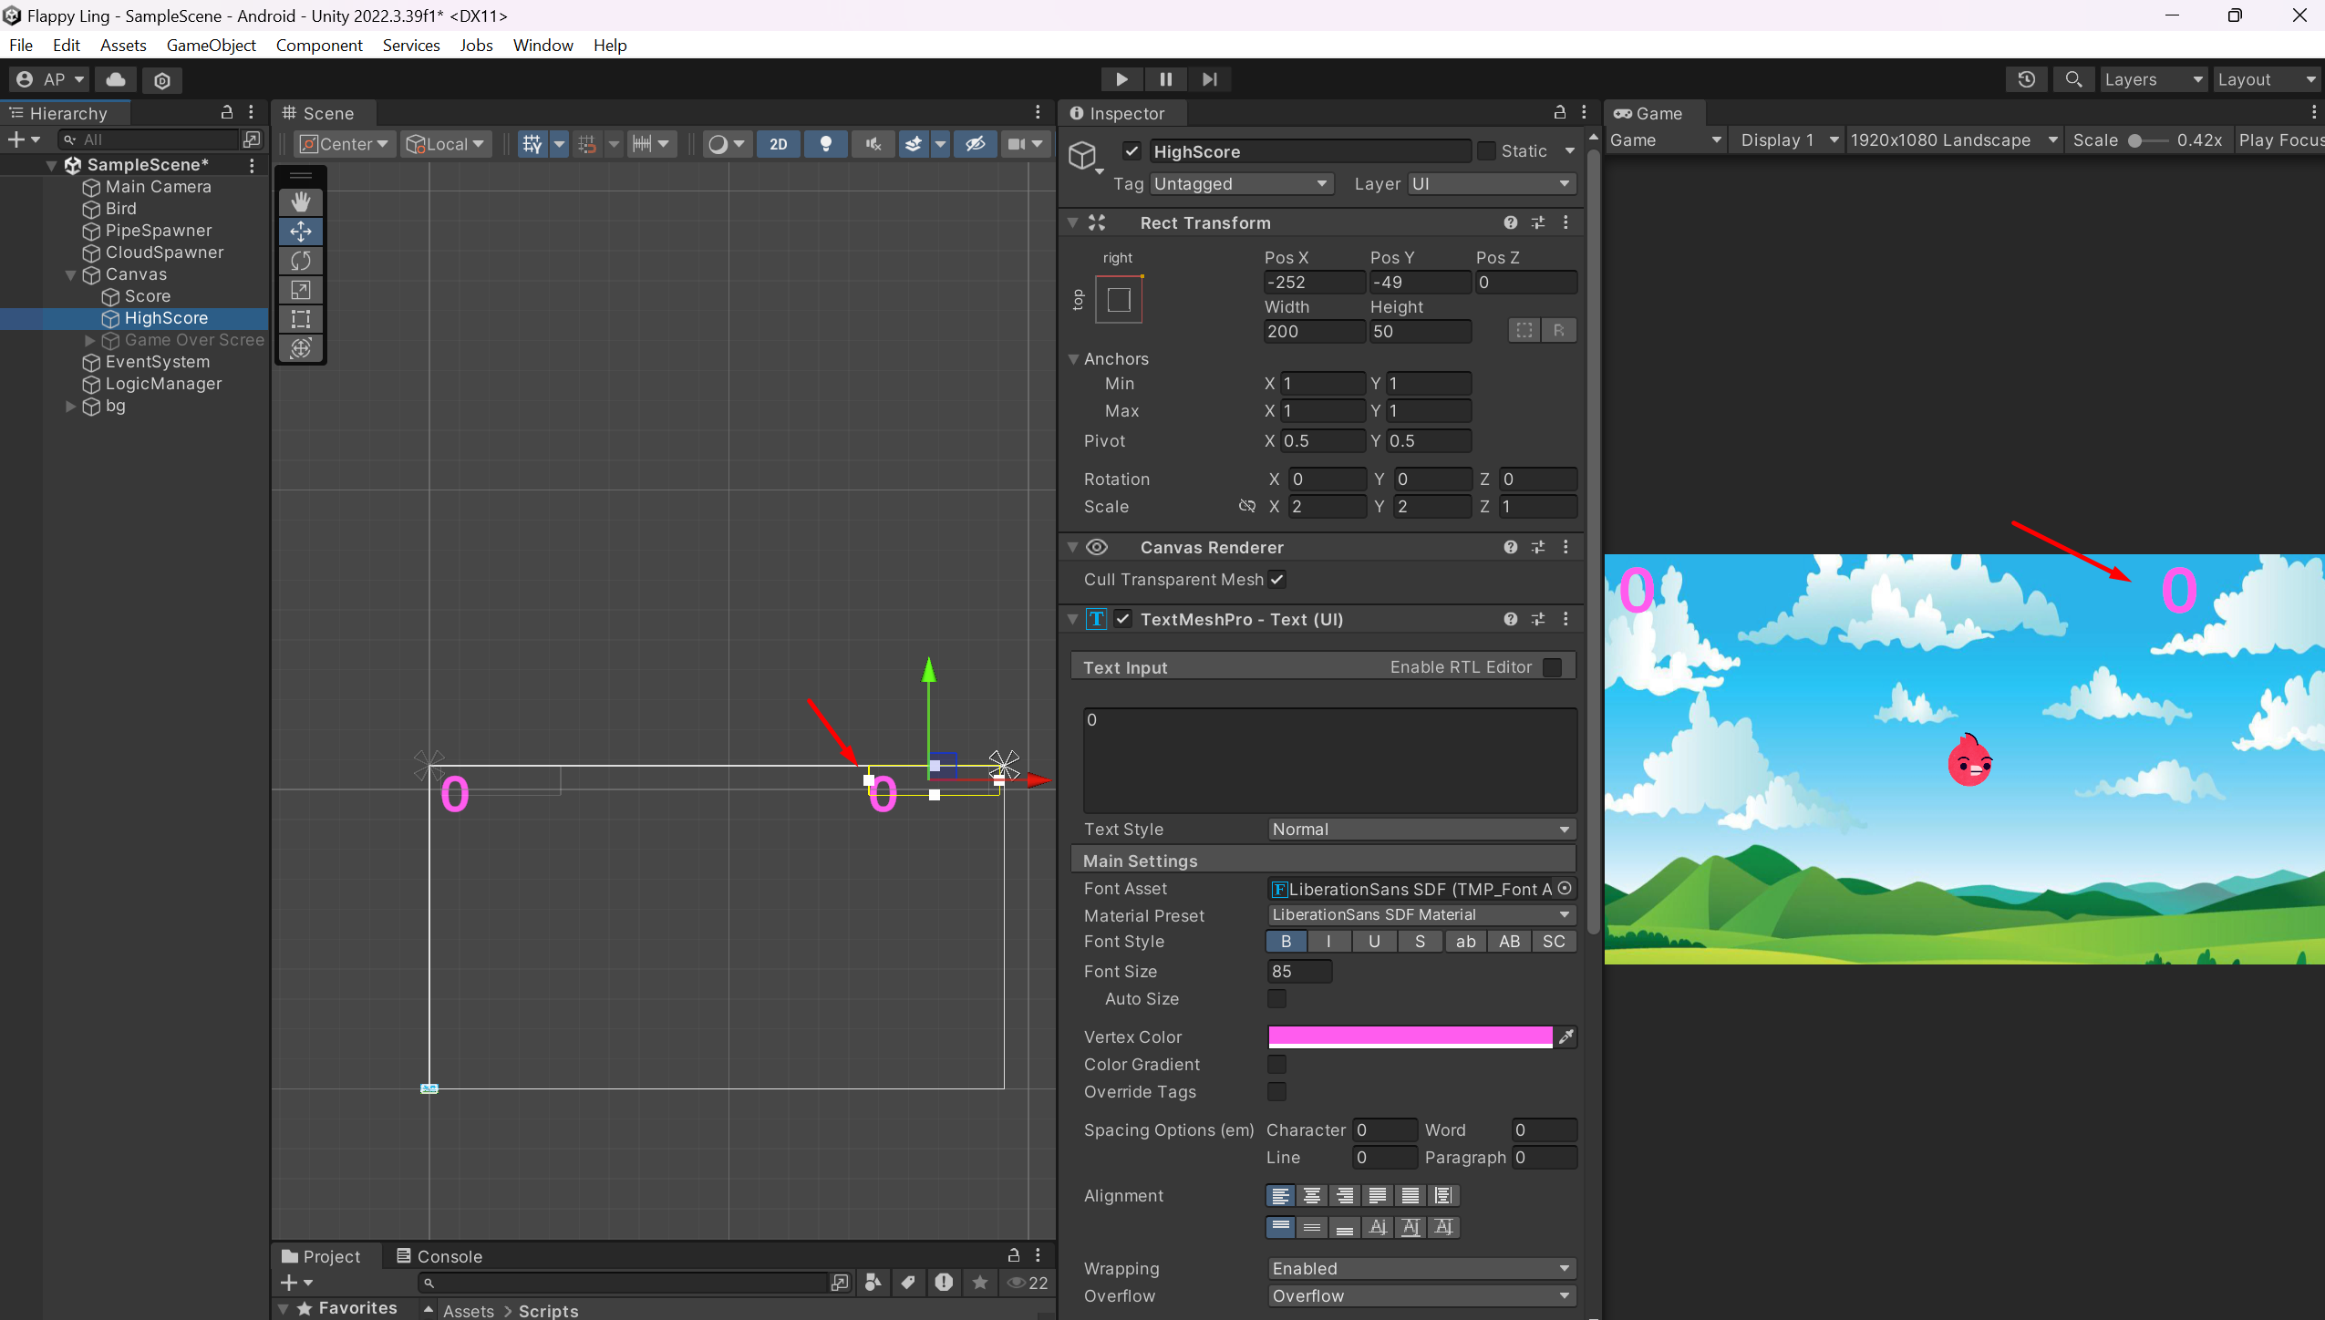Expand the bg object in Hierarchy
Image resolution: width=2325 pixels, height=1320 pixels.
[70, 406]
